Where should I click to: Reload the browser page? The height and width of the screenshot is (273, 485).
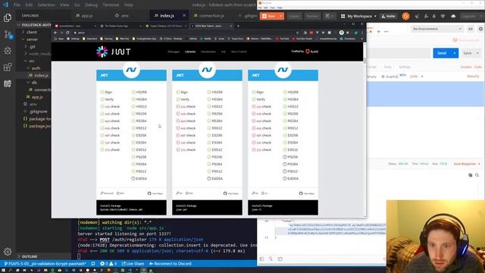(67, 33)
